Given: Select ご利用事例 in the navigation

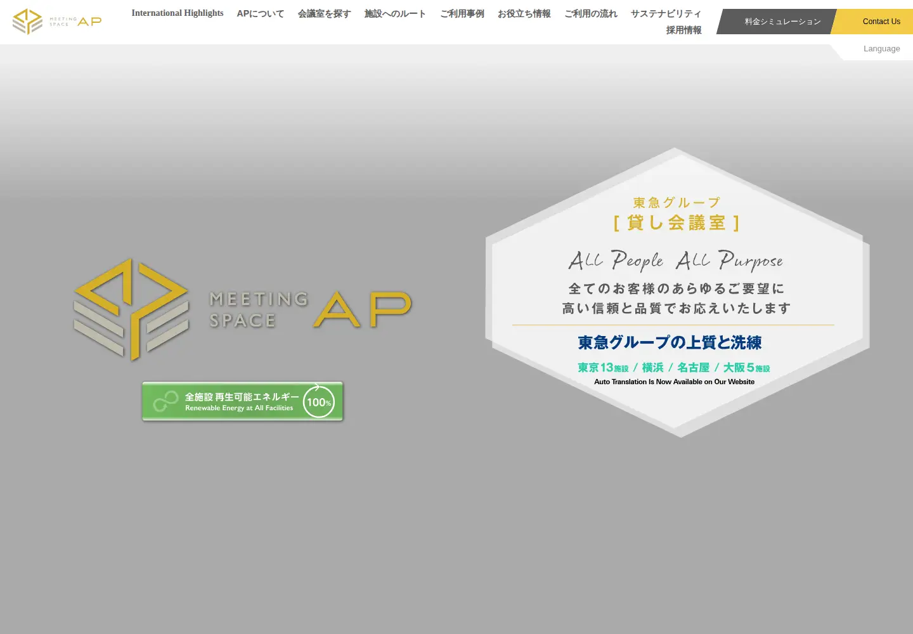Looking at the screenshot, I should 462,13.
